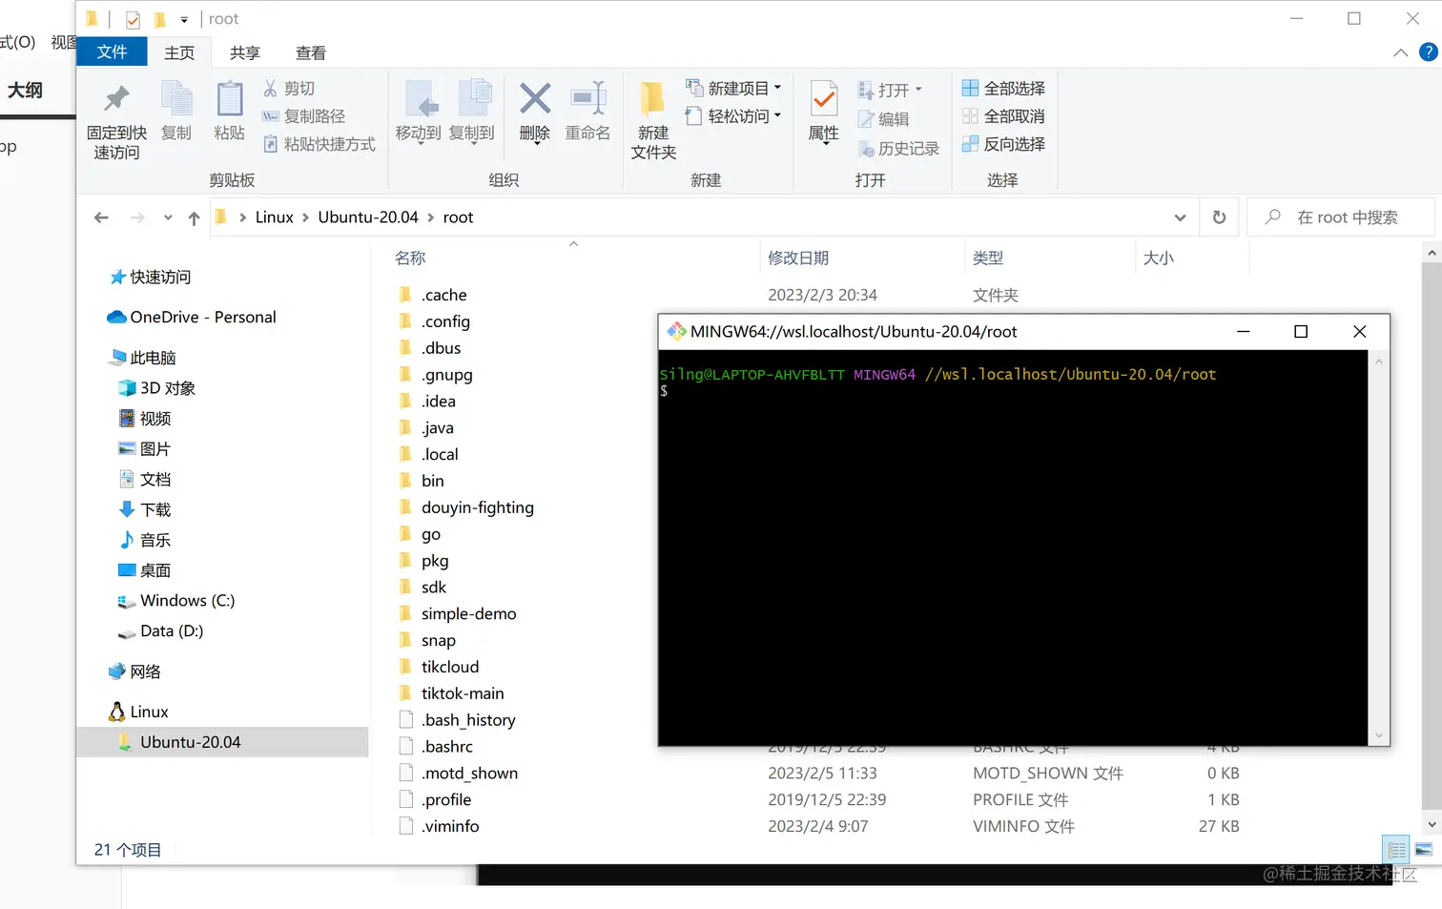Select This PC (此电脑) in sidebar
The width and height of the screenshot is (1442, 909).
(x=143, y=358)
